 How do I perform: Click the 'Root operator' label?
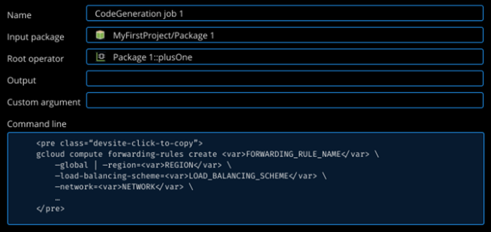[x=35, y=59]
